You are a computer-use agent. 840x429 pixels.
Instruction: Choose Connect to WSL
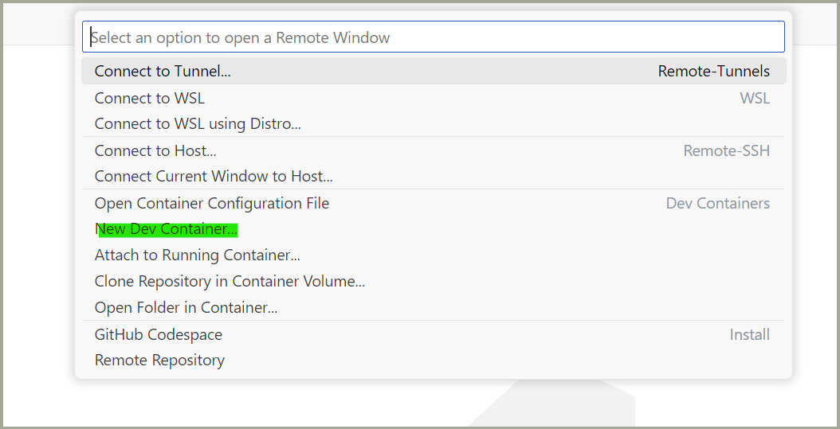(434, 99)
